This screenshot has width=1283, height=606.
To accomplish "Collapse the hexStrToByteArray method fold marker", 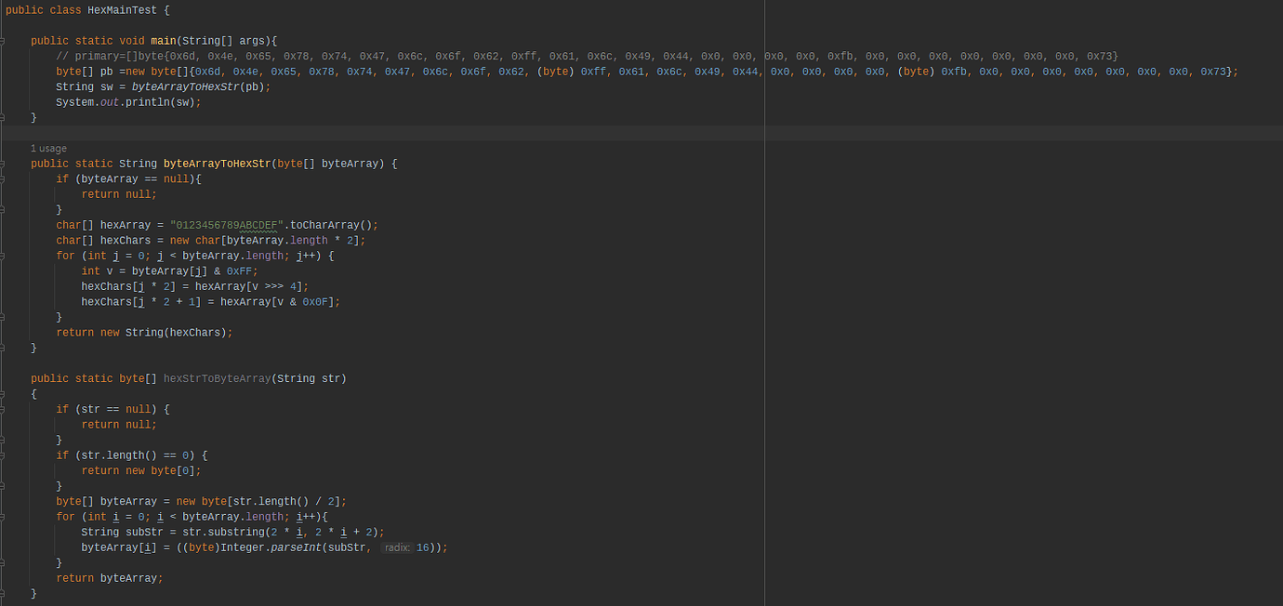I will click(3, 378).
